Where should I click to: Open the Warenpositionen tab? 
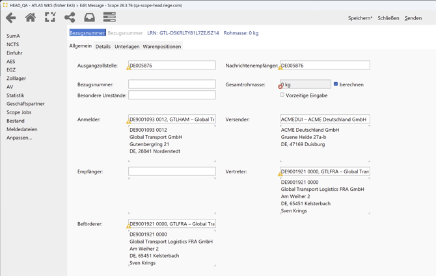[161, 47]
